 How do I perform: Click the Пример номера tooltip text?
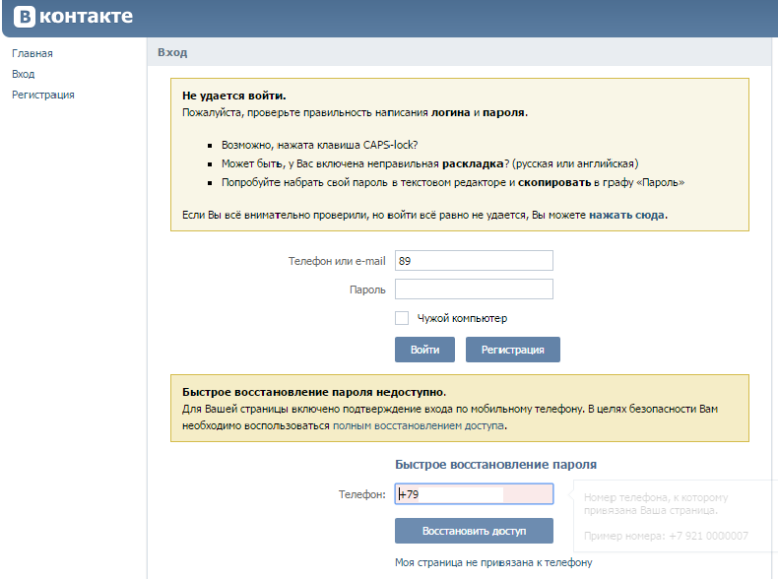coord(666,536)
